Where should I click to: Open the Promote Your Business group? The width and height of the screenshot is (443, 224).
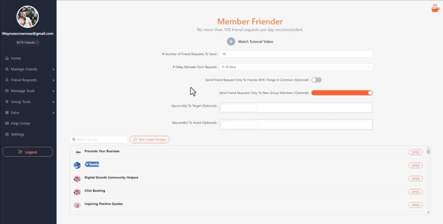[x=415, y=152]
